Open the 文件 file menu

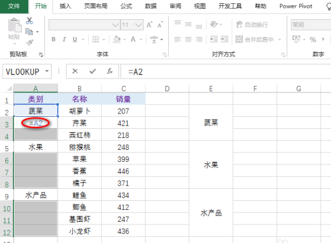click(14, 6)
